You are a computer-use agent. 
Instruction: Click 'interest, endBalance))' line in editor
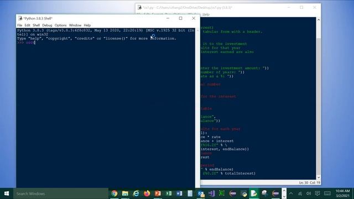(x=225, y=149)
